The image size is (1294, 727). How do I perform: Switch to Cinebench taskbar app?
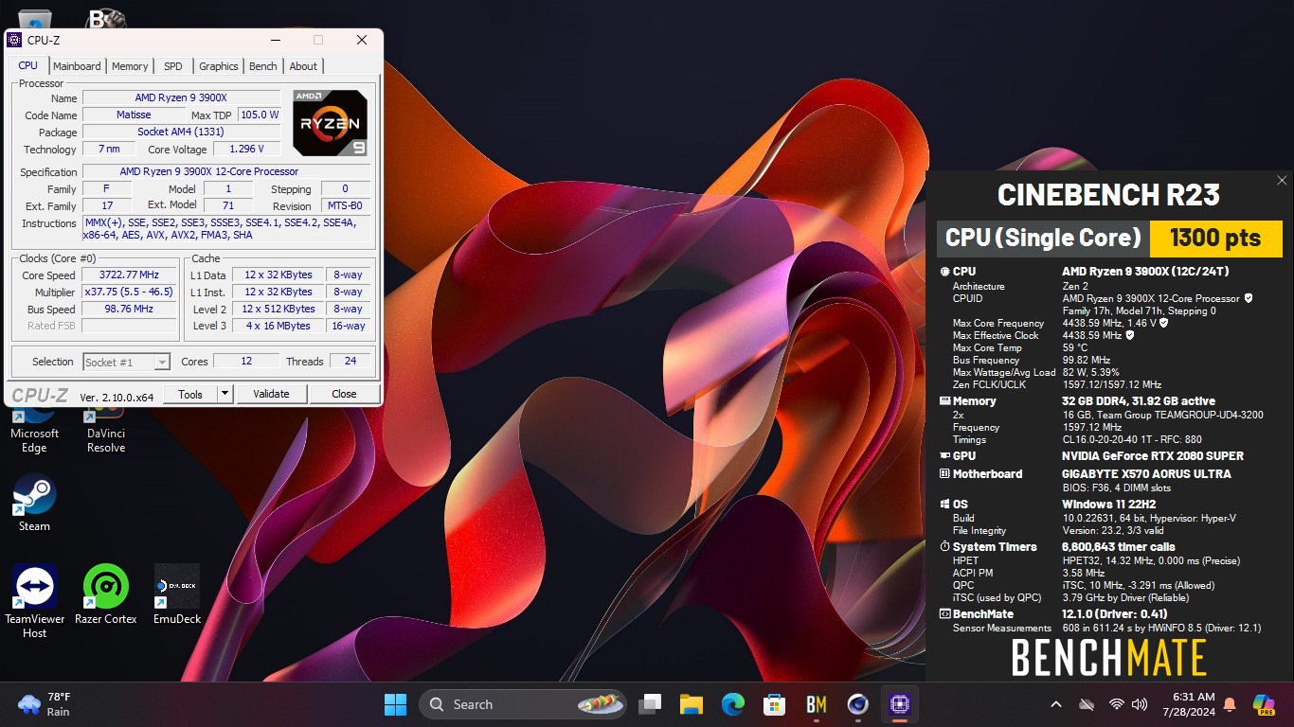click(858, 704)
